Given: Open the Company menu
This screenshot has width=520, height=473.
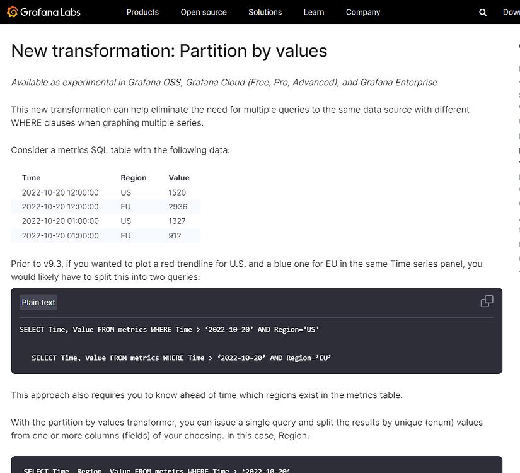Looking at the screenshot, I should click(x=363, y=12).
